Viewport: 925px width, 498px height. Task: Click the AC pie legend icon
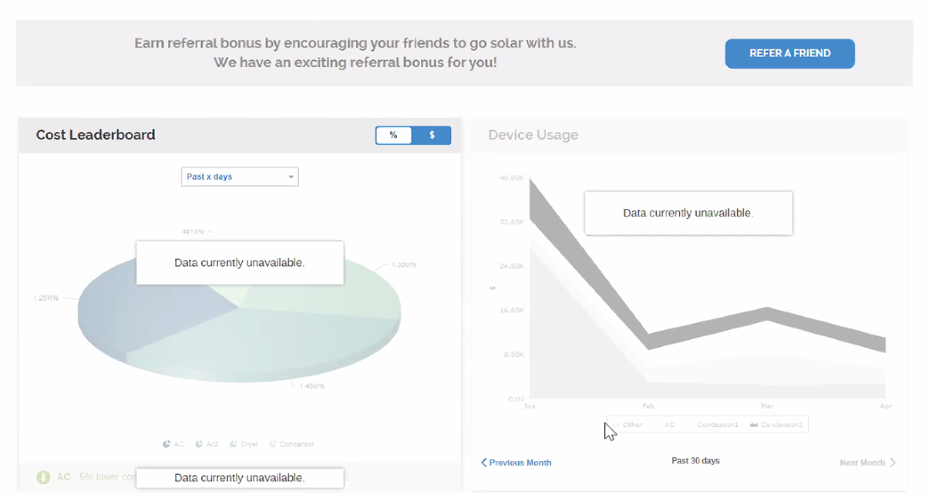[x=166, y=444]
